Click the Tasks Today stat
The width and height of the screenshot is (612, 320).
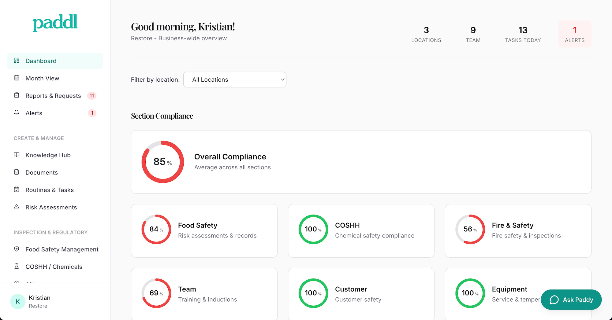tap(523, 34)
